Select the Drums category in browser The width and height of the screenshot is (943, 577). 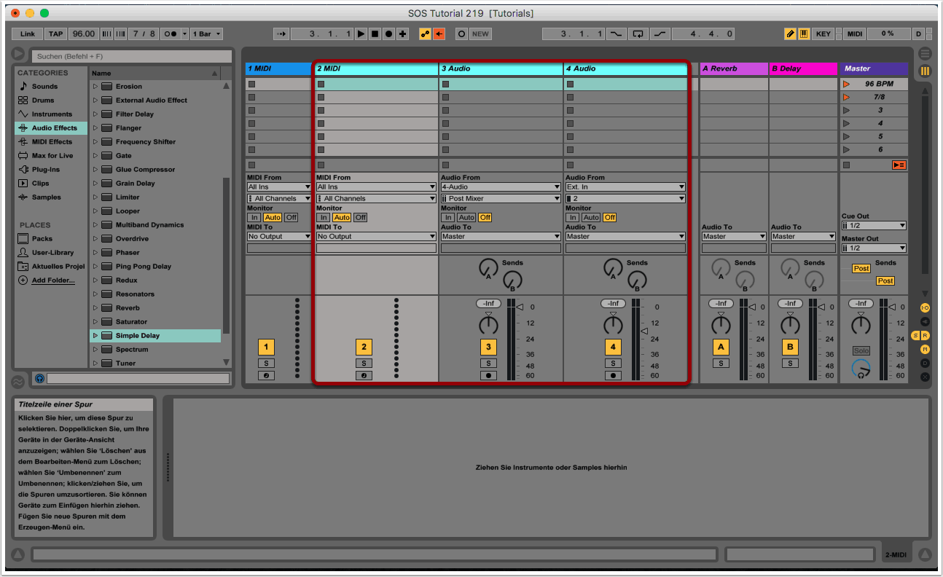tap(44, 101)
